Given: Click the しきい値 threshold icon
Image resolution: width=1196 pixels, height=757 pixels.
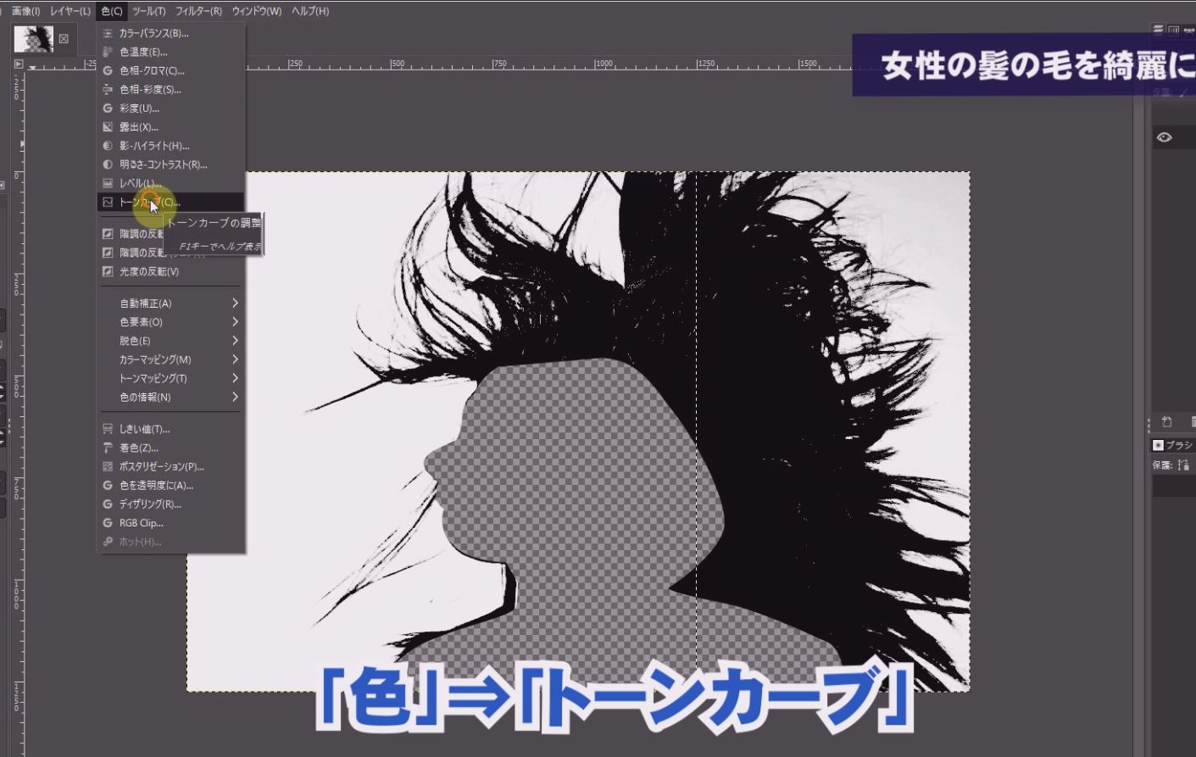Looking at the screenshot, I should tap(108, 429).
